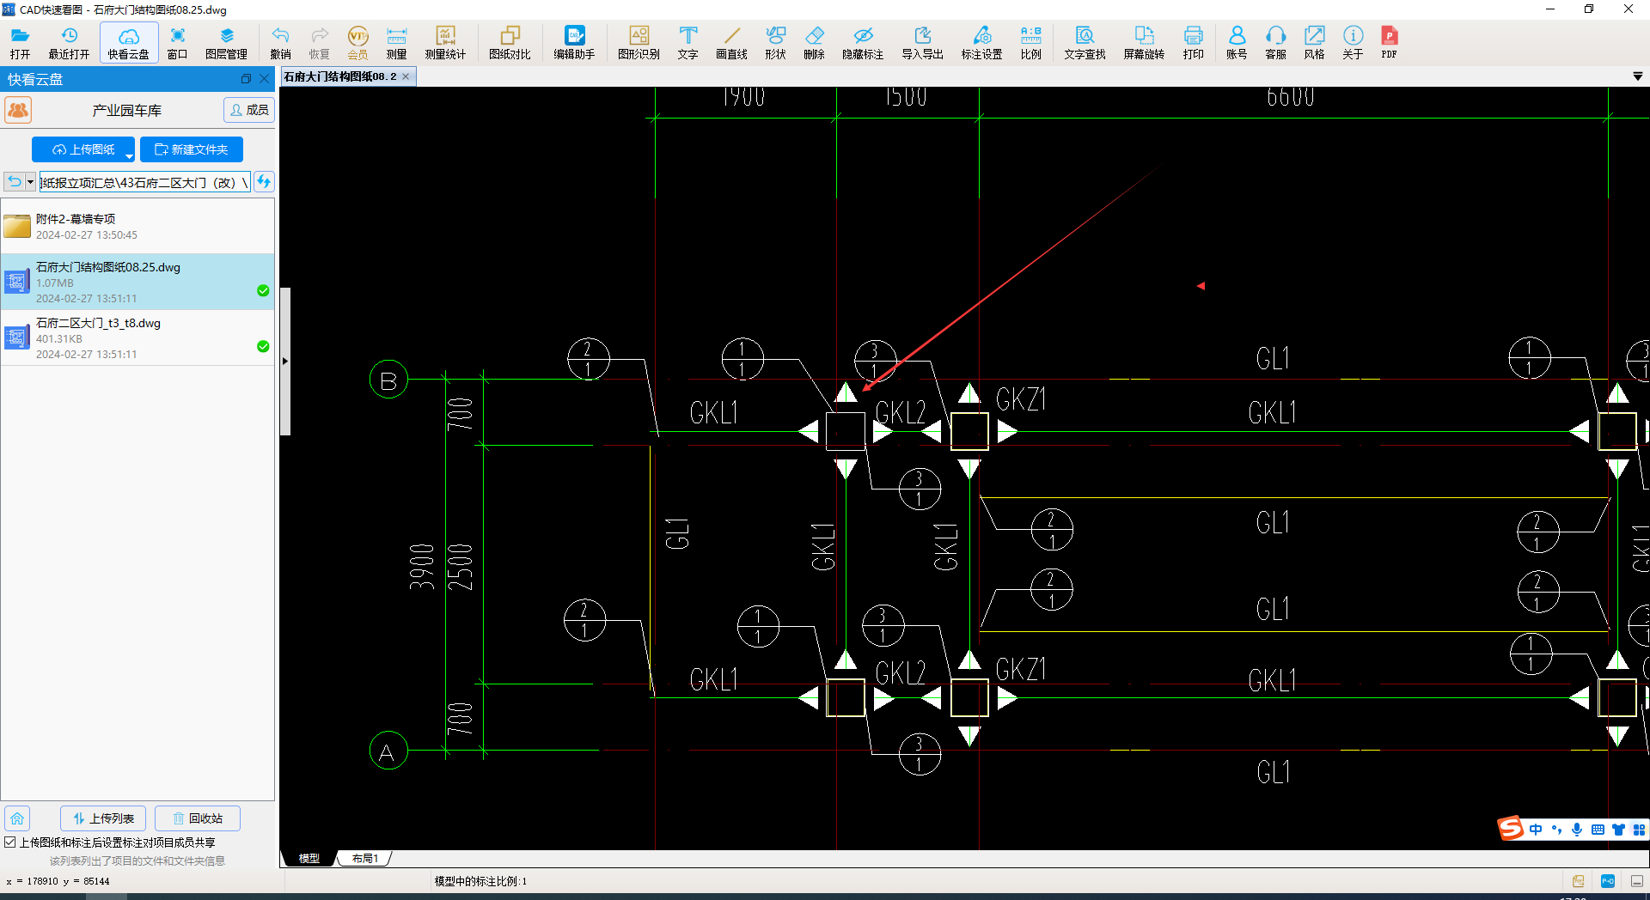Refresh the cloud file list
Image resolution: width=1650 pixels, height=900 pixels.
[264, 181]
